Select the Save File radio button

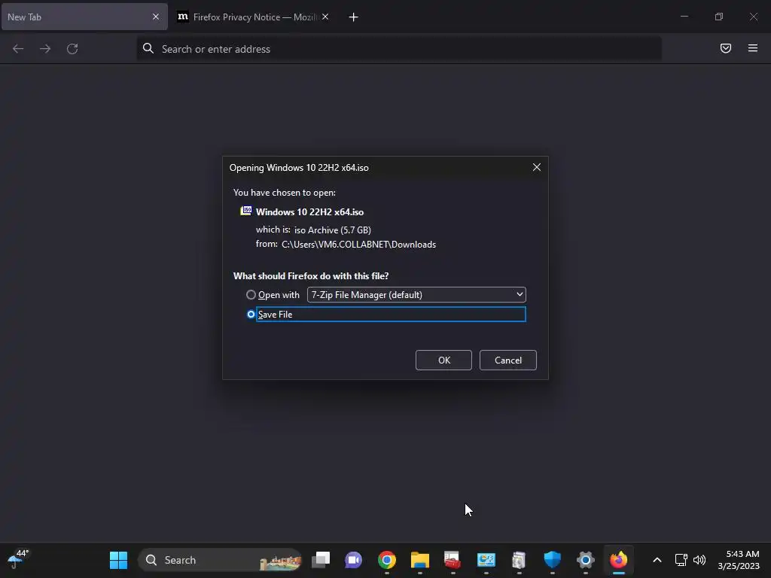(x=251, y=314)
